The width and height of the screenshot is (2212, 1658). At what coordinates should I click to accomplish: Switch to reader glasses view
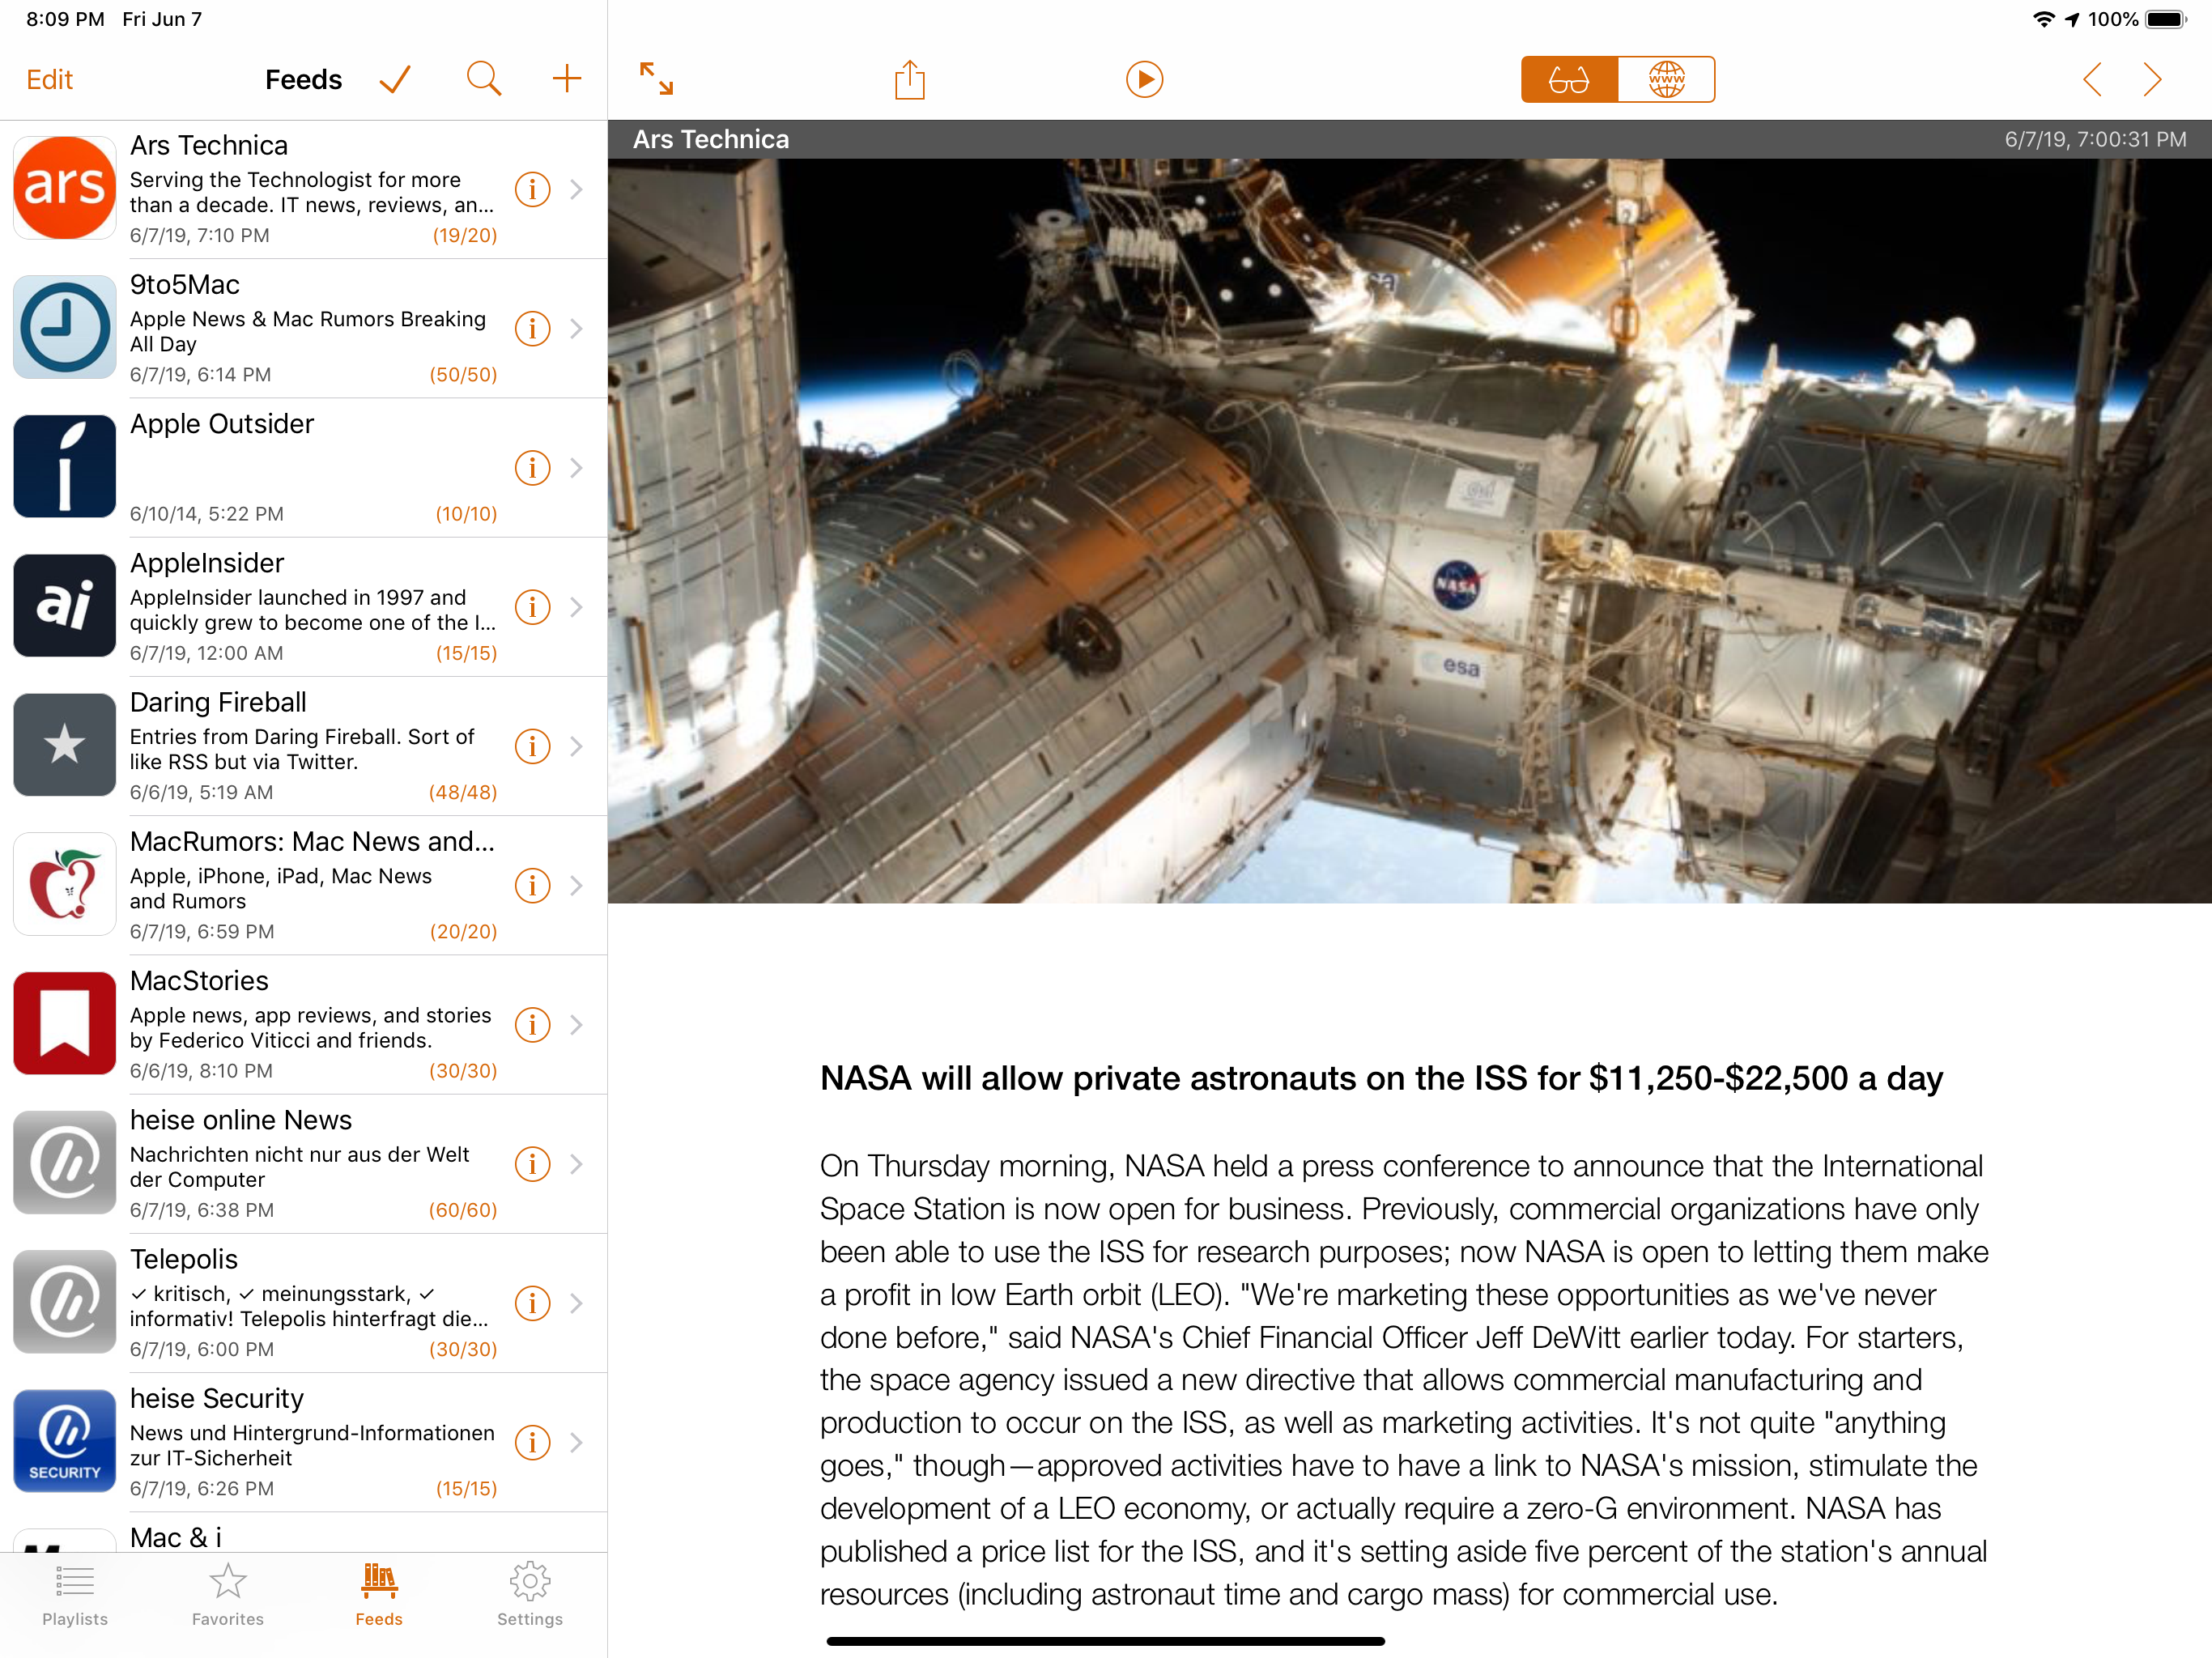tap(1569, 79)
